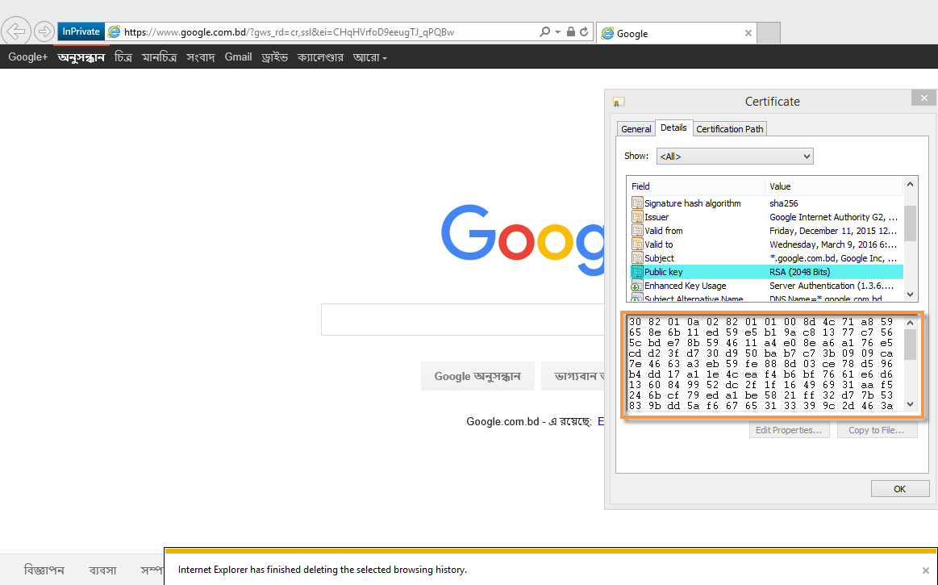Open the ড্রাইভ link
The width and height of the screenshot is (938, 585).
click(x=274, y=57)
